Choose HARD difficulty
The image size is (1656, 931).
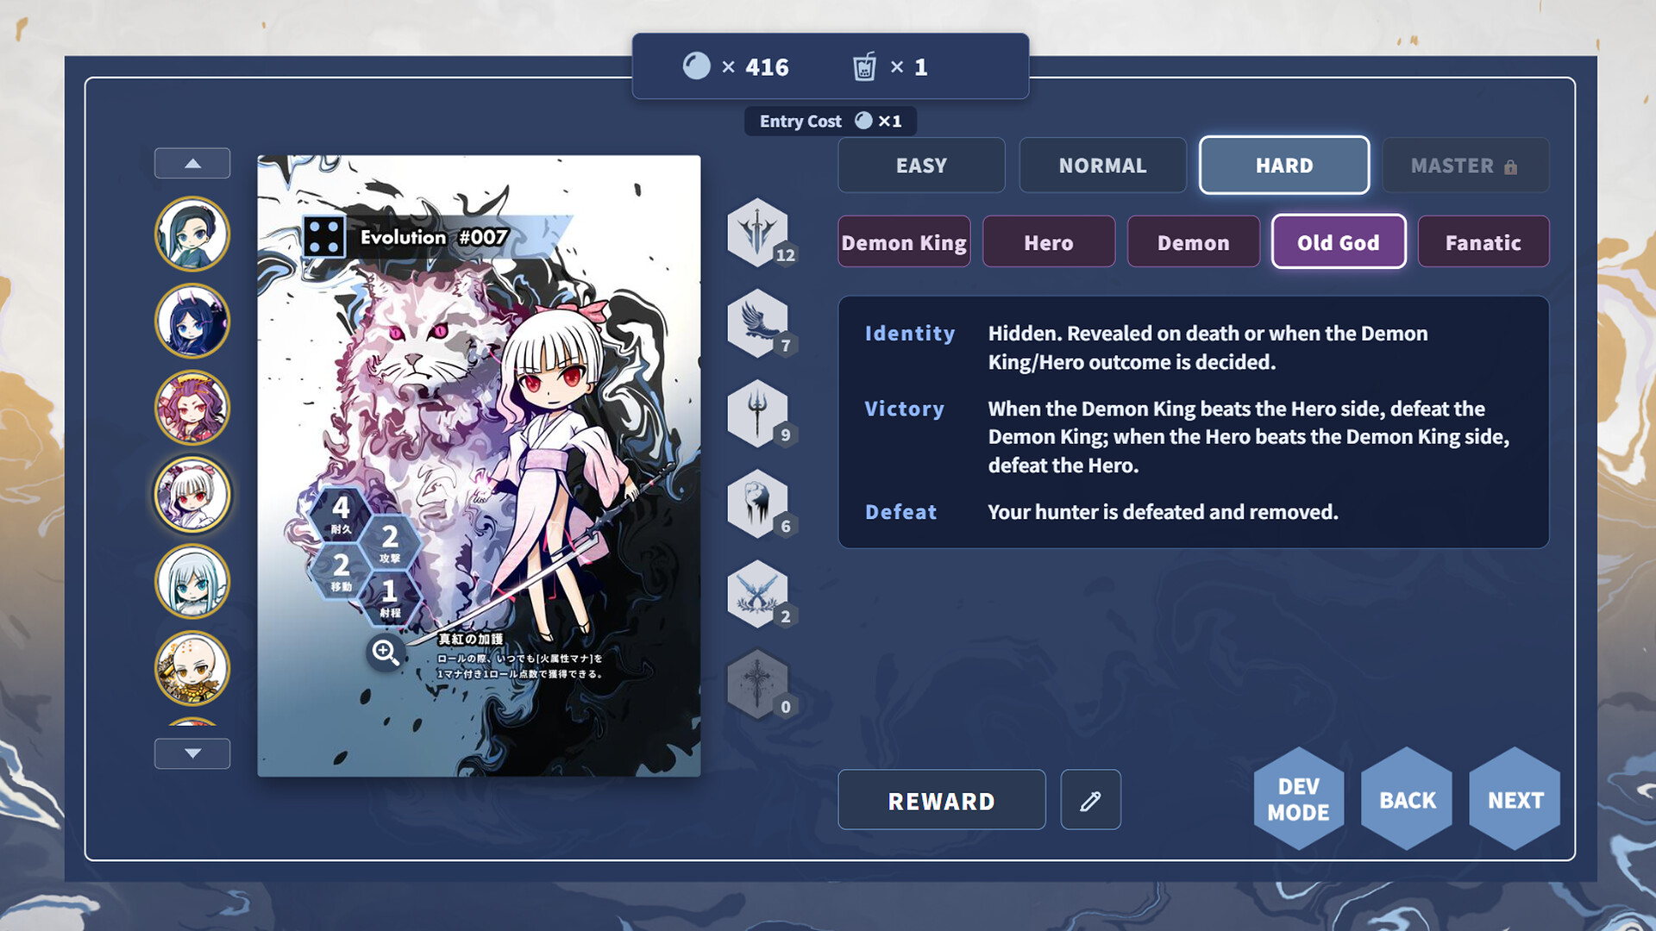(x=1284, y=166)
